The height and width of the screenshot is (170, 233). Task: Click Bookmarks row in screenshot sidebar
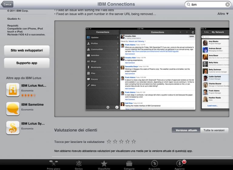coord(103,67)
